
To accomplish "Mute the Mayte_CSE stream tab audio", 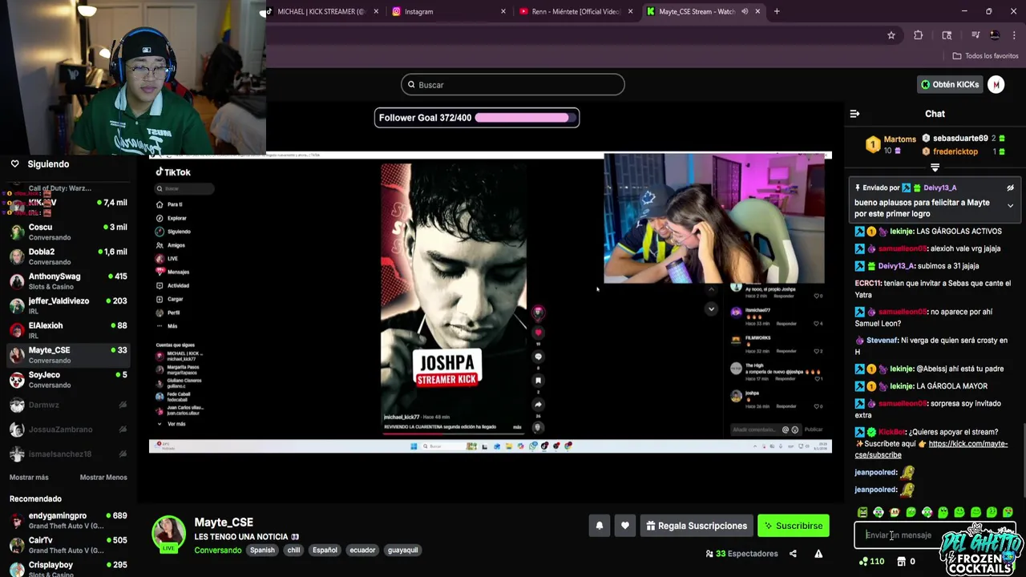I will 745,11.
